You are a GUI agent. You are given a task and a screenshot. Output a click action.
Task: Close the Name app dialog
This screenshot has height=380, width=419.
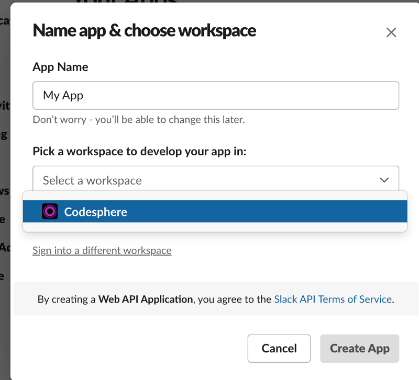point(391,32)
